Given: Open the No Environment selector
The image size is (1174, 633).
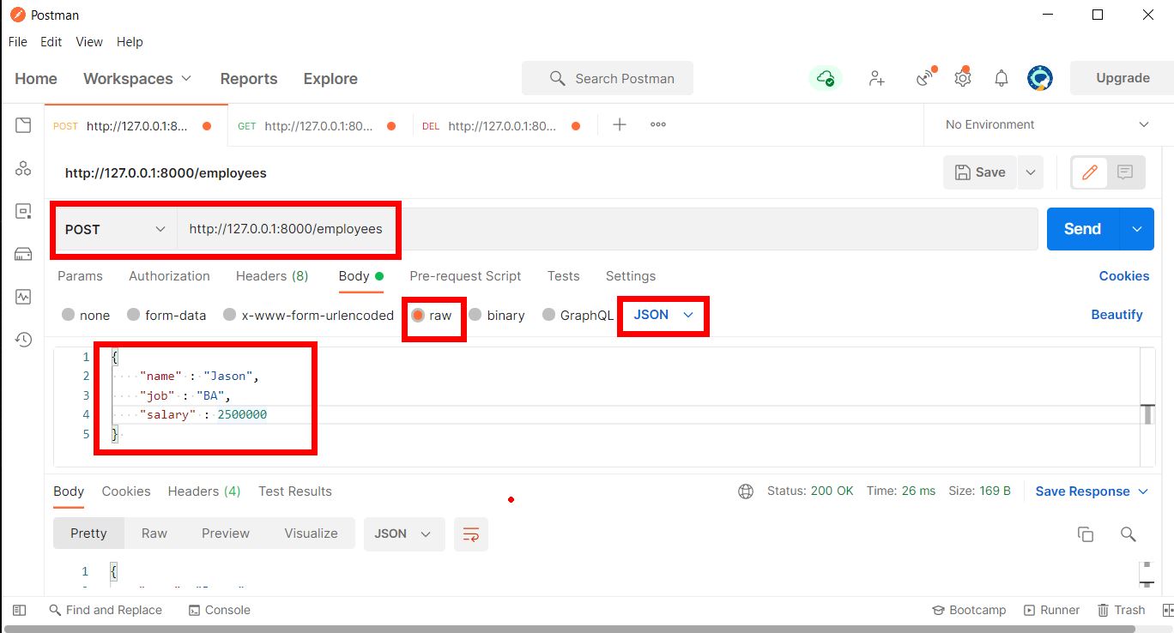Looking at the screenshot, I should (x=1047, y=124).
